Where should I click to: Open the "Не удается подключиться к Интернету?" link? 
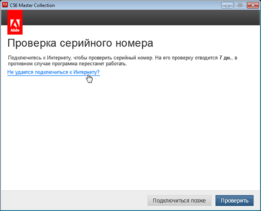(54, 72)
